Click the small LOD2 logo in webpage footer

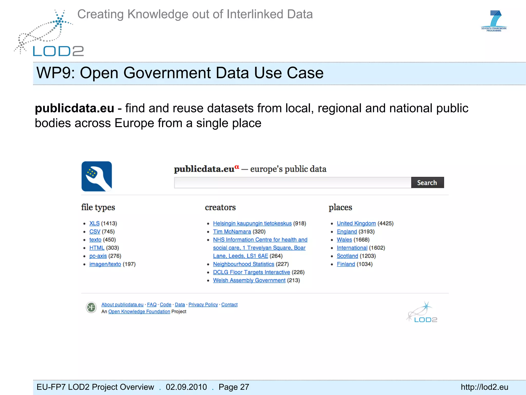[x=422, y=312]
